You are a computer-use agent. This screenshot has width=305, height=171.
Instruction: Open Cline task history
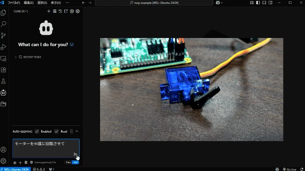click(61, 11)
